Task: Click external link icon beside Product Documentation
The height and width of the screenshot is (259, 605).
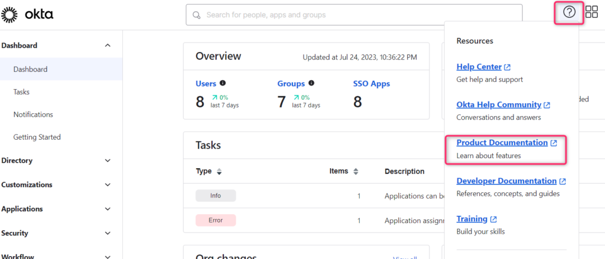Action: click(554, 143)
